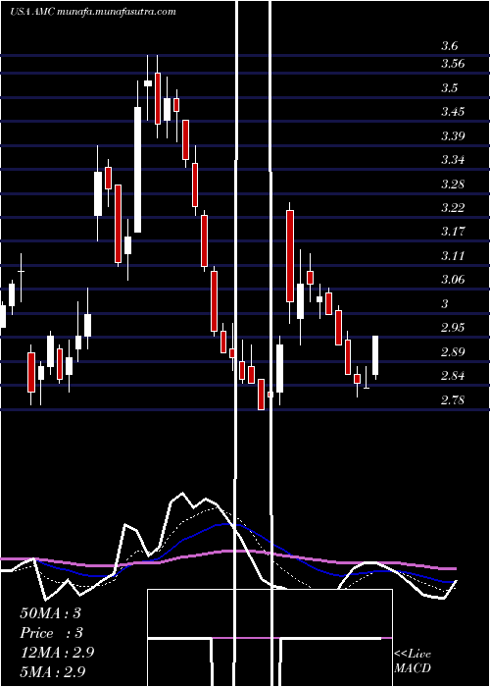This screenshot has height=687, width=490.
Task: Click the last white candlestick on the right
Action: [375, 355]
